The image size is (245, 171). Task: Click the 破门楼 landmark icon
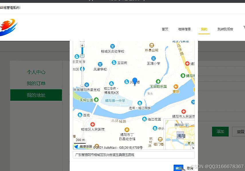point(160,139)
